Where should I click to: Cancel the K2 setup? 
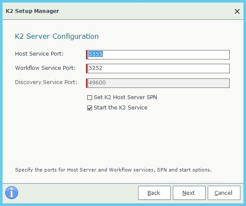(x=224, y=193)
